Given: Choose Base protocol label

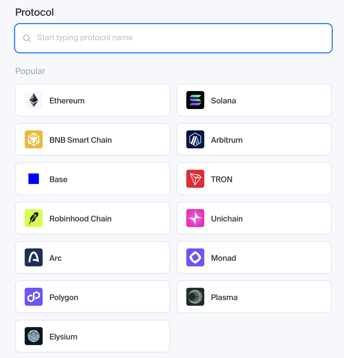Looking at the screenshot, I should click(x=58, y=179).
